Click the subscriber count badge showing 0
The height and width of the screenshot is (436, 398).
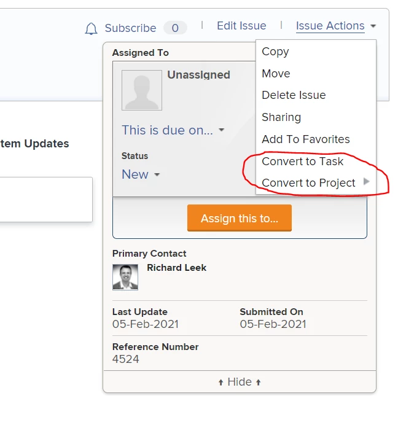[x=175, y=28]
